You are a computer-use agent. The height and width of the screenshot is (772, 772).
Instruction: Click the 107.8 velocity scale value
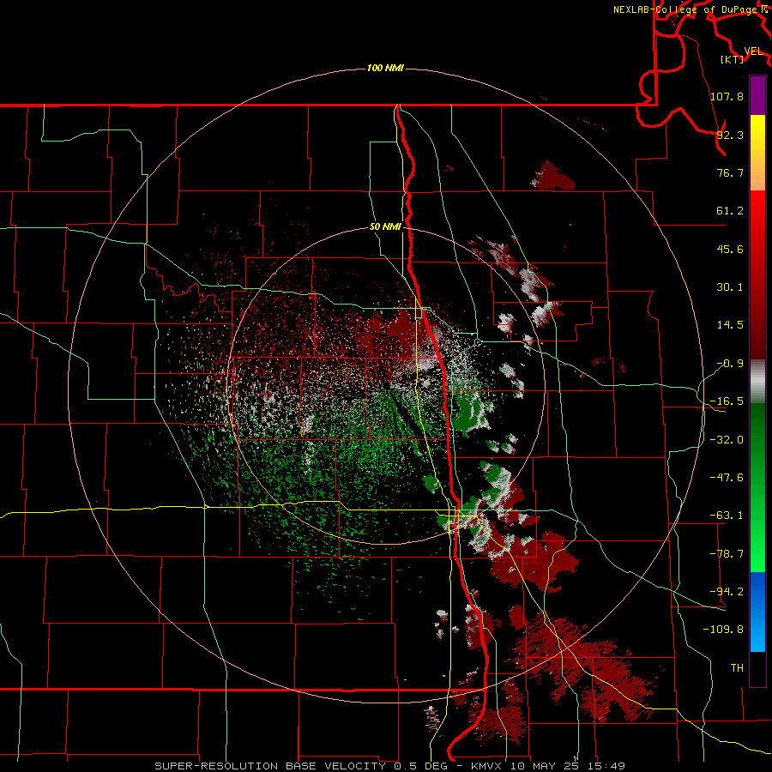[x=727, y=96]
